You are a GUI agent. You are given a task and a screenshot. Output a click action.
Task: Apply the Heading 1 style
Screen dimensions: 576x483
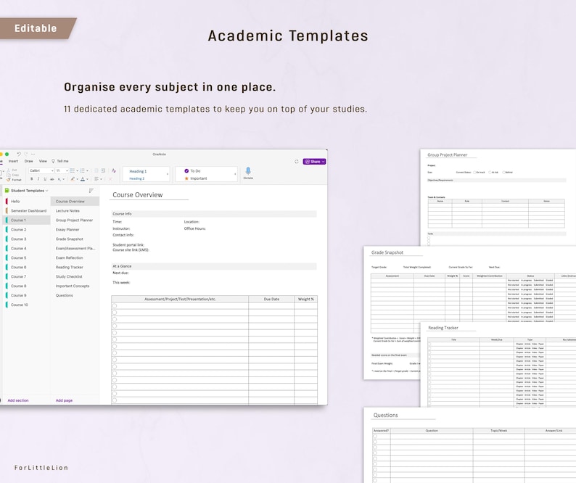click(138, 171)
